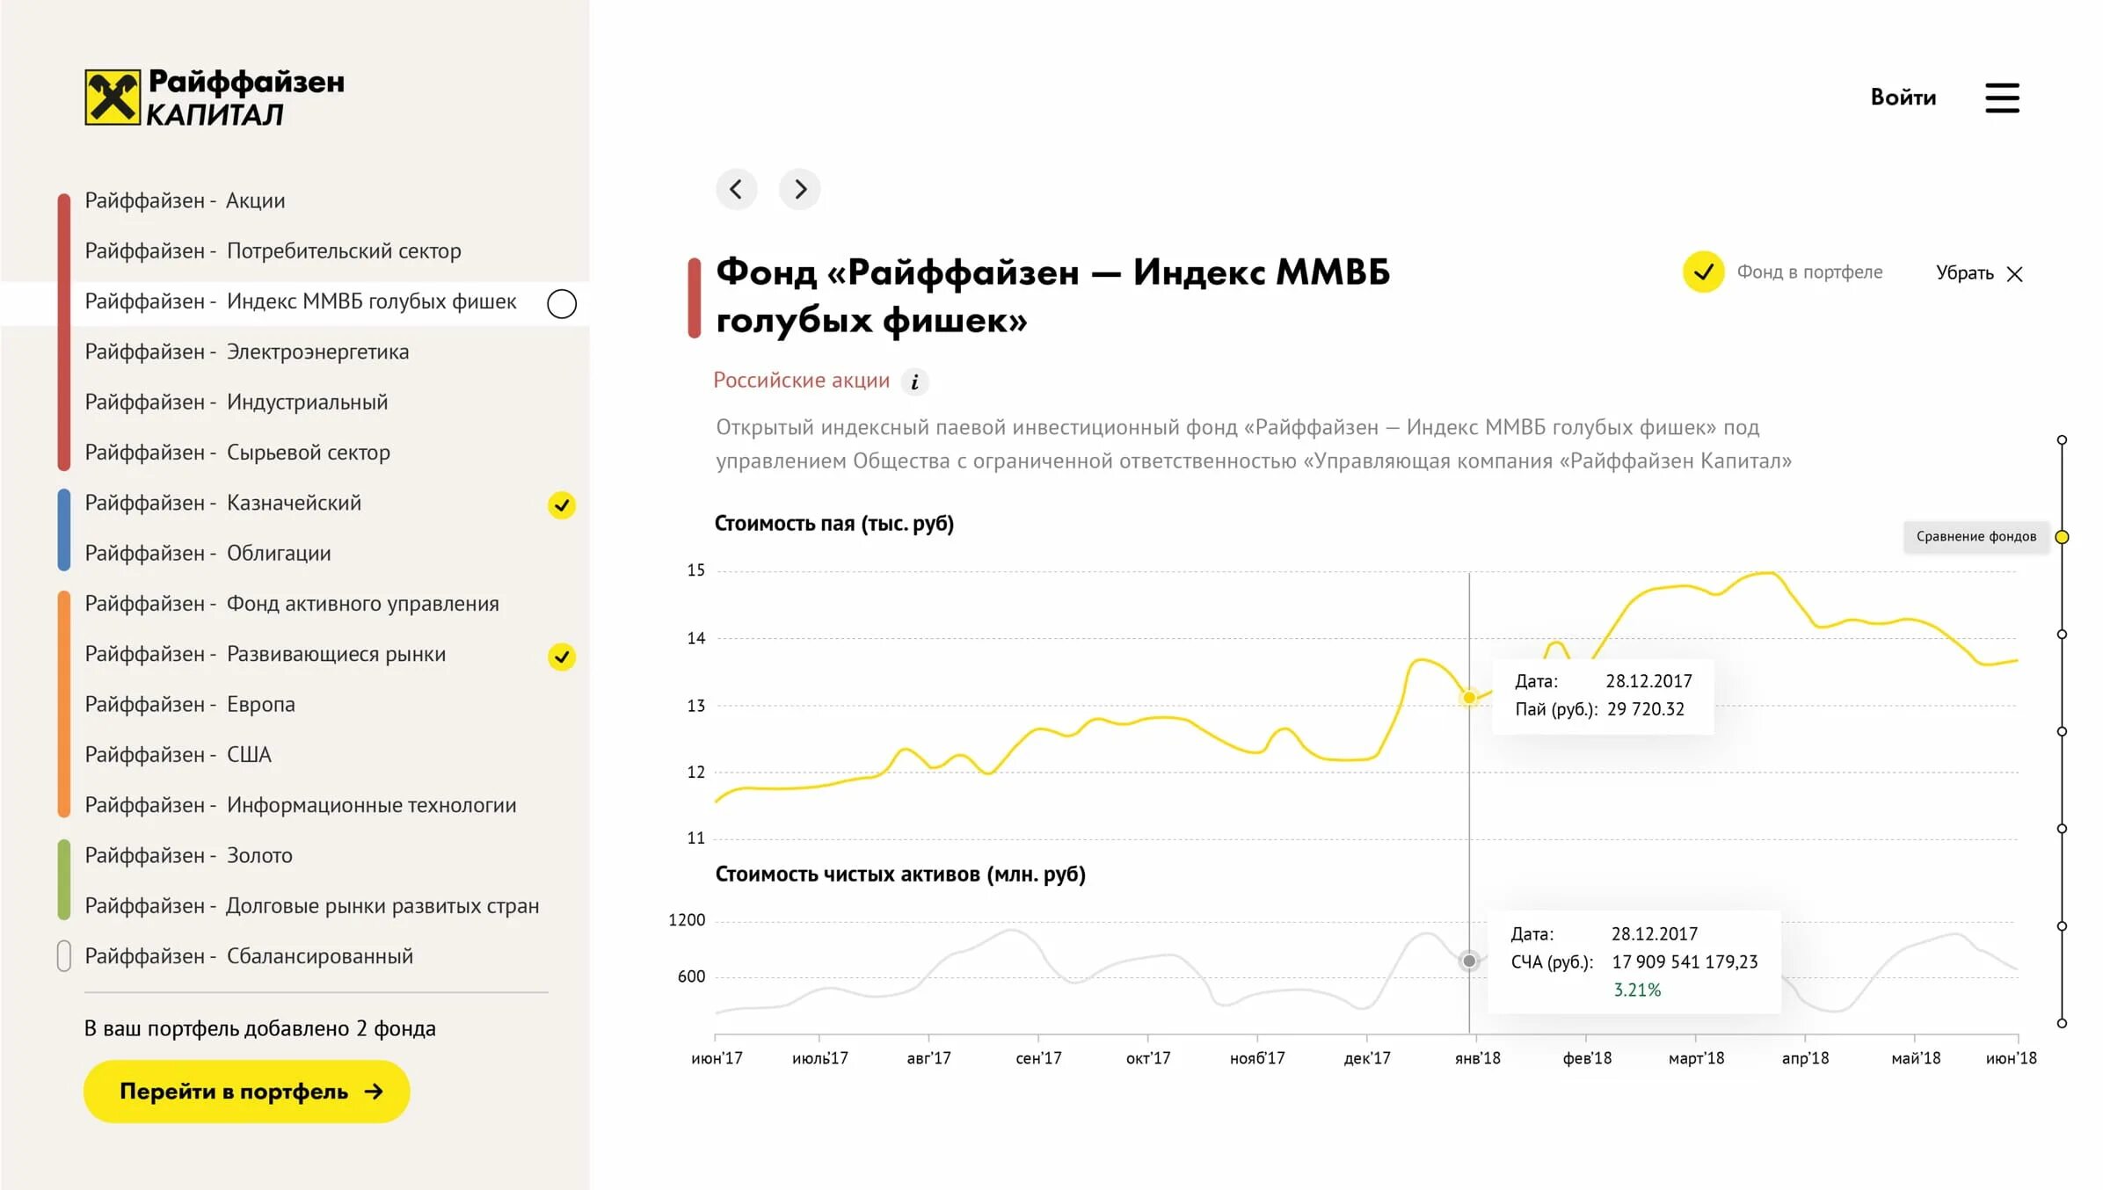This screenshot has height=1190, width=2103.
Task: Select Райффайзен - Золото fund
Action: point(188,856)
